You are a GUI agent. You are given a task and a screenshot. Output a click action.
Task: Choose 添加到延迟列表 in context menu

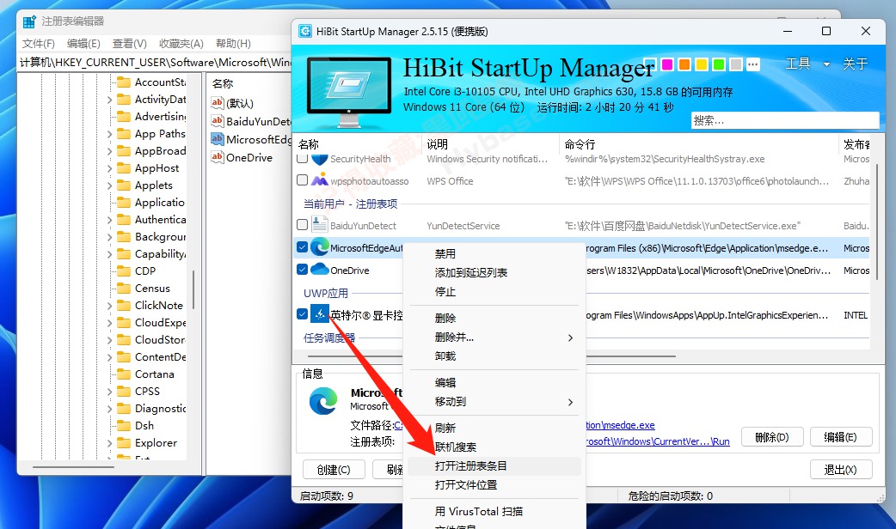coord(471,273)
